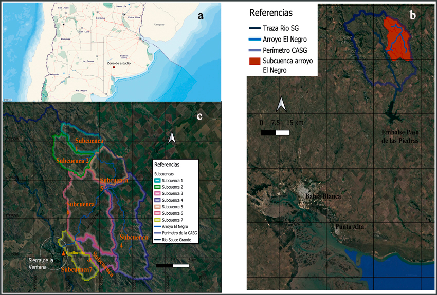Select the Subcuenca 4 purple legend swatch
The height and width of the screenshot is (295, 437).
tap(158, 201)
